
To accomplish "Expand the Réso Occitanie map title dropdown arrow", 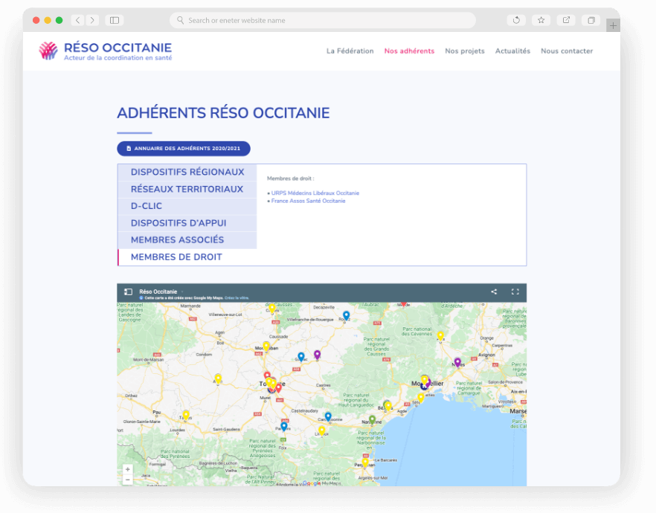I will 182,292.
